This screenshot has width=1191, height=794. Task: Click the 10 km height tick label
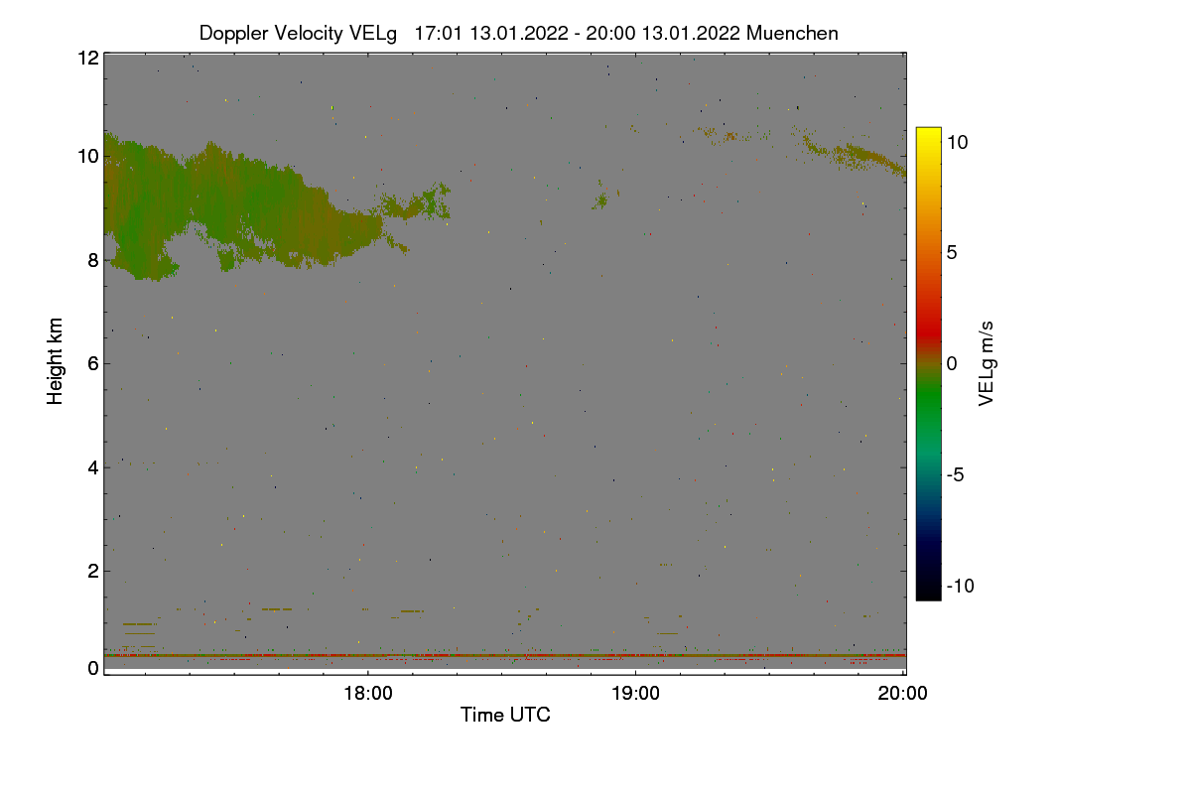87,156
